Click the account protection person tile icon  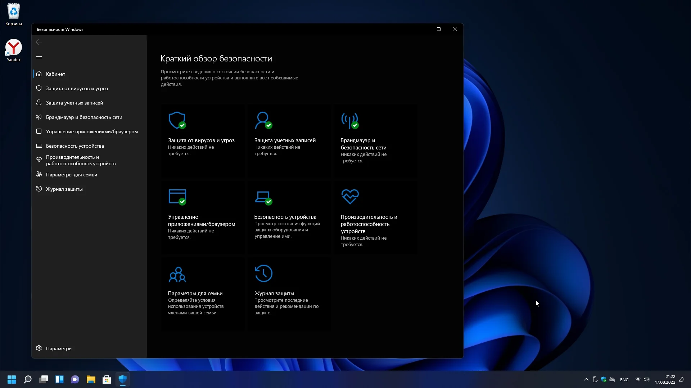point(263,120)
